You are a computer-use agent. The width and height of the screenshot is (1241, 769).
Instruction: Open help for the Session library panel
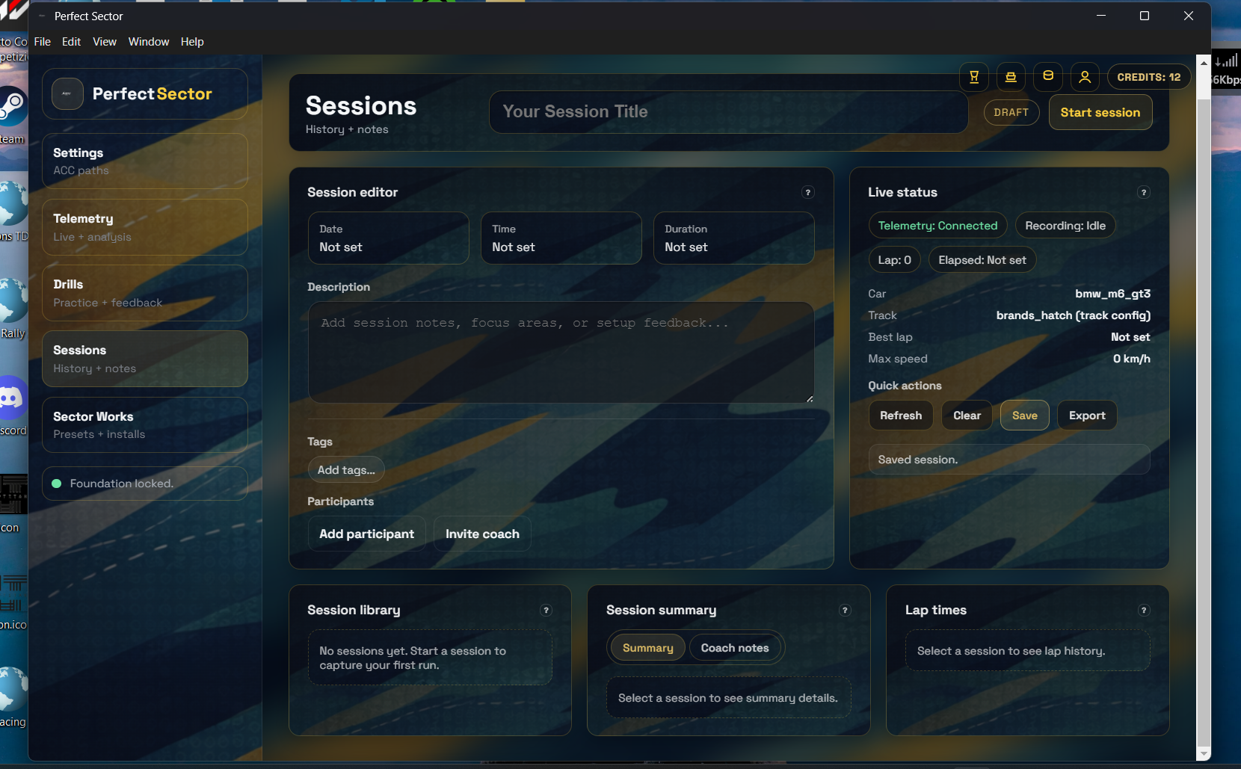pyautogui.click(x=546, y=610)
